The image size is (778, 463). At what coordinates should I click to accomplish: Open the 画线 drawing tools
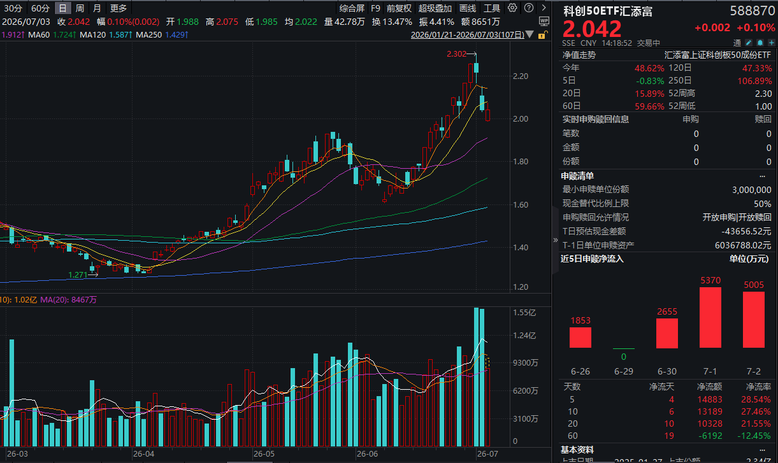(x=468, y=8)
